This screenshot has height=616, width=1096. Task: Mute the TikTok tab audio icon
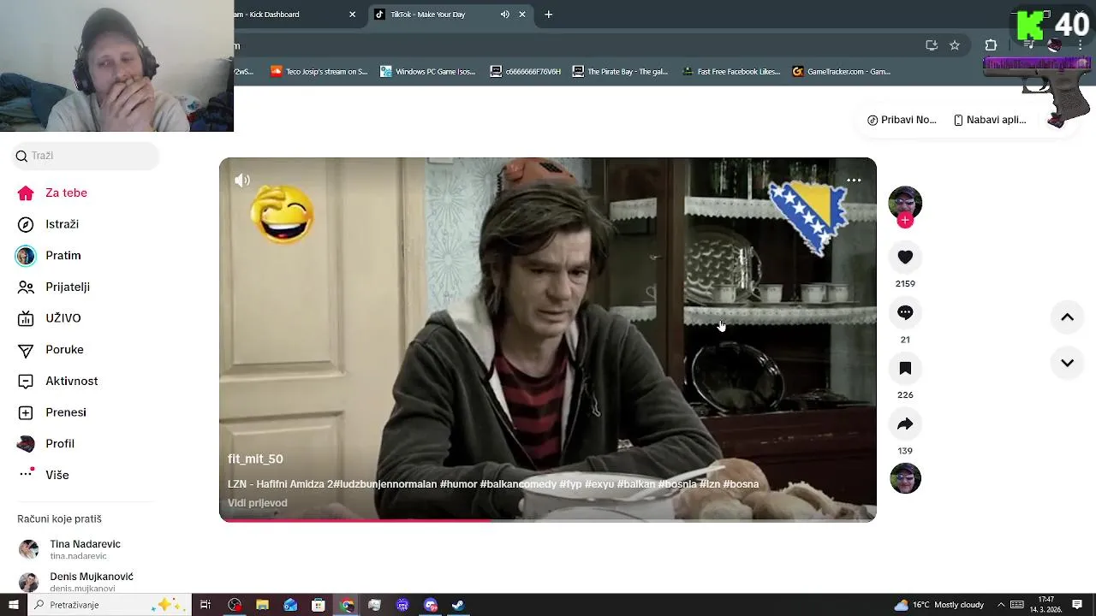click(x=504, y=15)
